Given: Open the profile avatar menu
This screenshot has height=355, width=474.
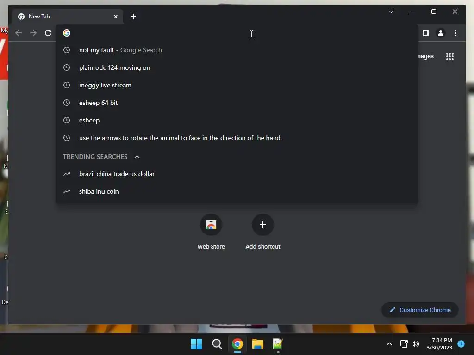Looking at the screenshot, I should pos(441,33).
